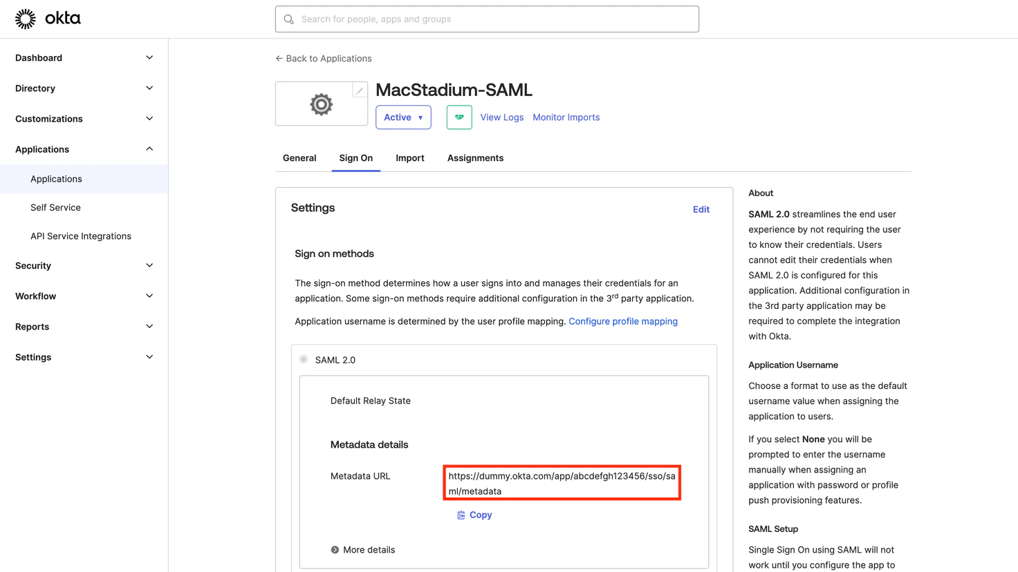The image size is (1018, 572).
Task: Click Configure profile mapping link
Action: point(623,321)
